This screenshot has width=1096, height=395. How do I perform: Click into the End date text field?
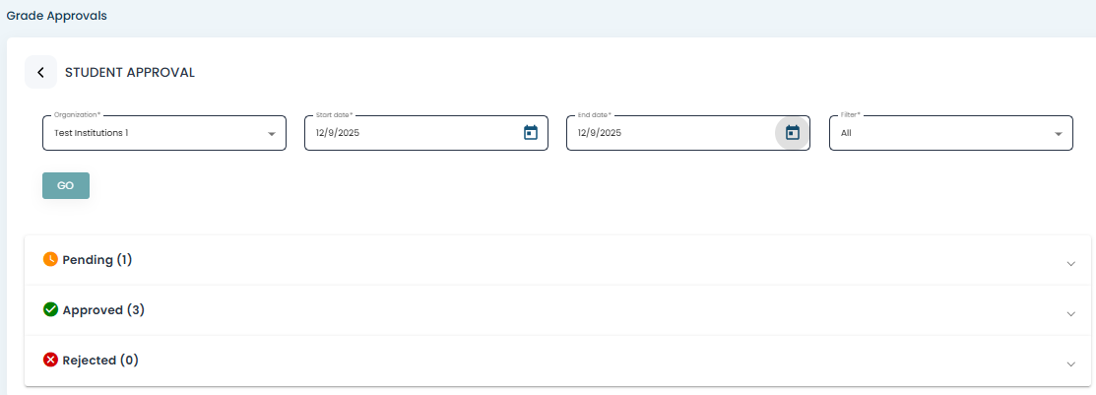[x=666, y=133]
